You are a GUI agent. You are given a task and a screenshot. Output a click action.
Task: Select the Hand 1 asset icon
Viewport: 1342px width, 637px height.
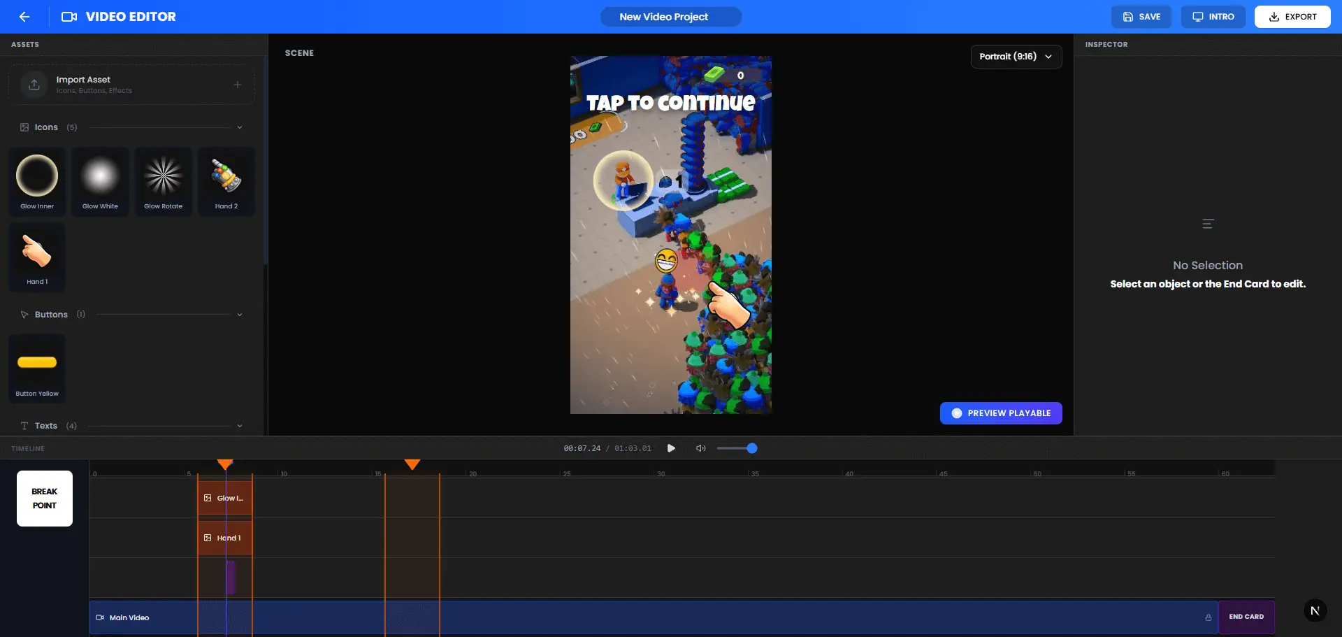(36, 252)
